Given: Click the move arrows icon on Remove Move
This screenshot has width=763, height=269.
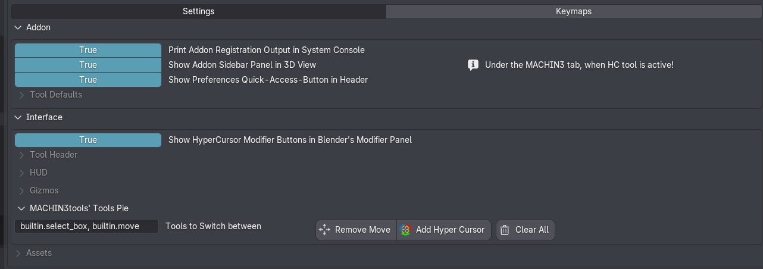Looking at the screenshot, I should 324,230.
